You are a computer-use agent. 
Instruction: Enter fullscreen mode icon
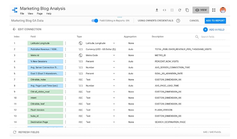pyautogui.click(x=172, y=10)
